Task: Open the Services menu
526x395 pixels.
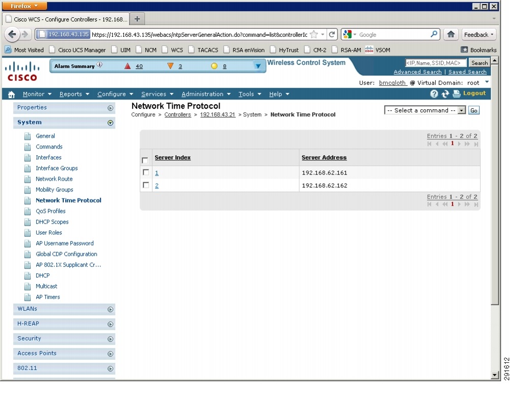Action: tap(157, 94)
